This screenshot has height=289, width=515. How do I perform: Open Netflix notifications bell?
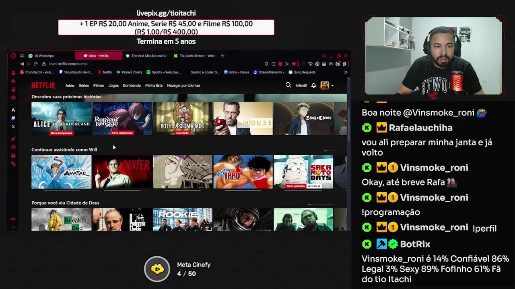coord(313,85)
